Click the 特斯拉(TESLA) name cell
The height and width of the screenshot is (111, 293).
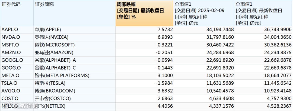pos(74,83)
